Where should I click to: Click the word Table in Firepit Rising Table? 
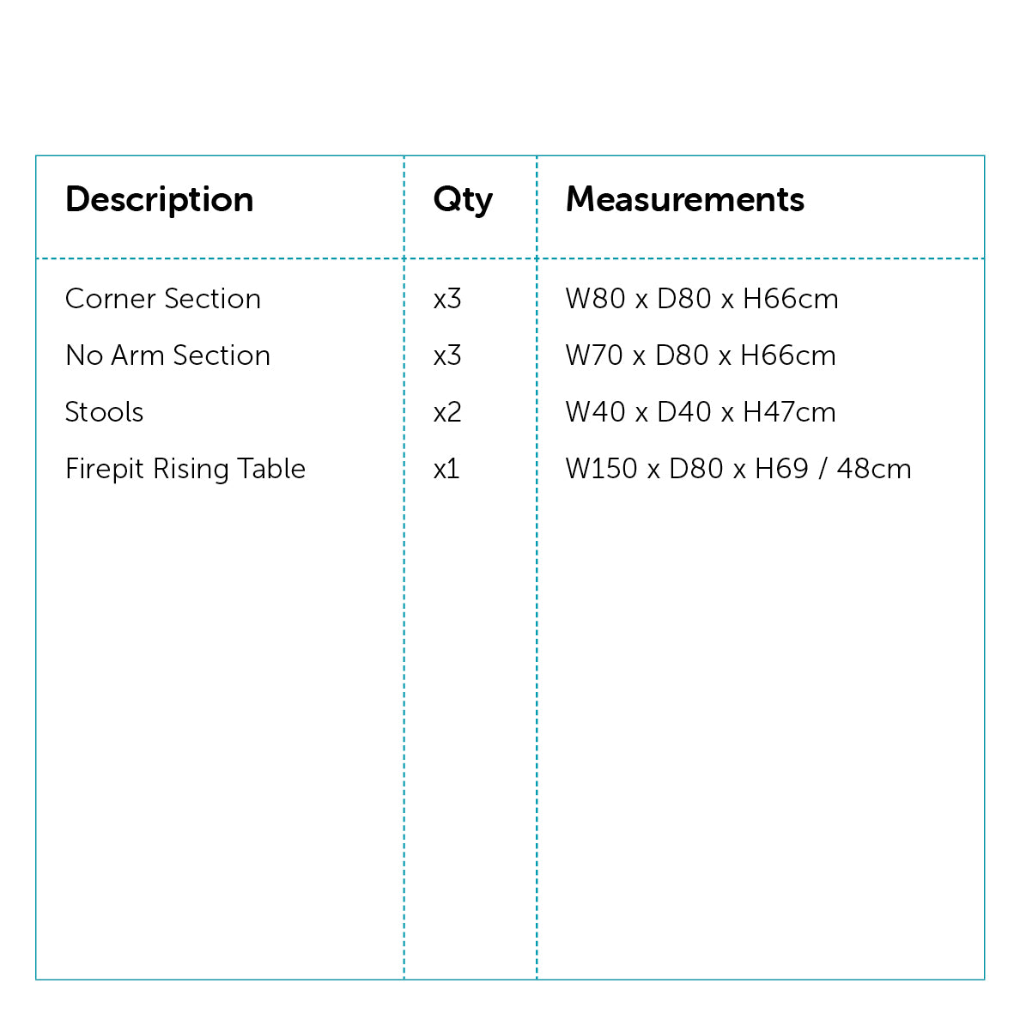pos(271,469)
